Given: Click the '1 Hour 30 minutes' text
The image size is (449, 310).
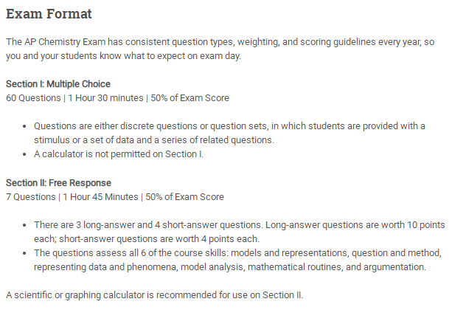Looking at the screenshot, I should click(x=105, y=98).
